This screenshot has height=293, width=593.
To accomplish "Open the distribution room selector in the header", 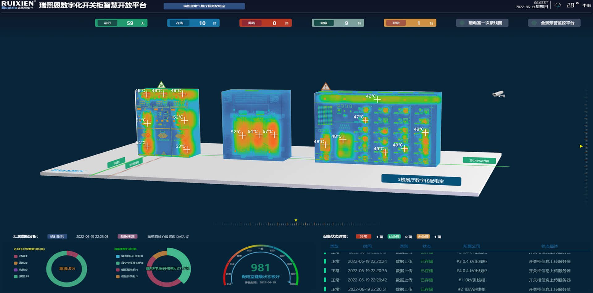I will [204, 6].
